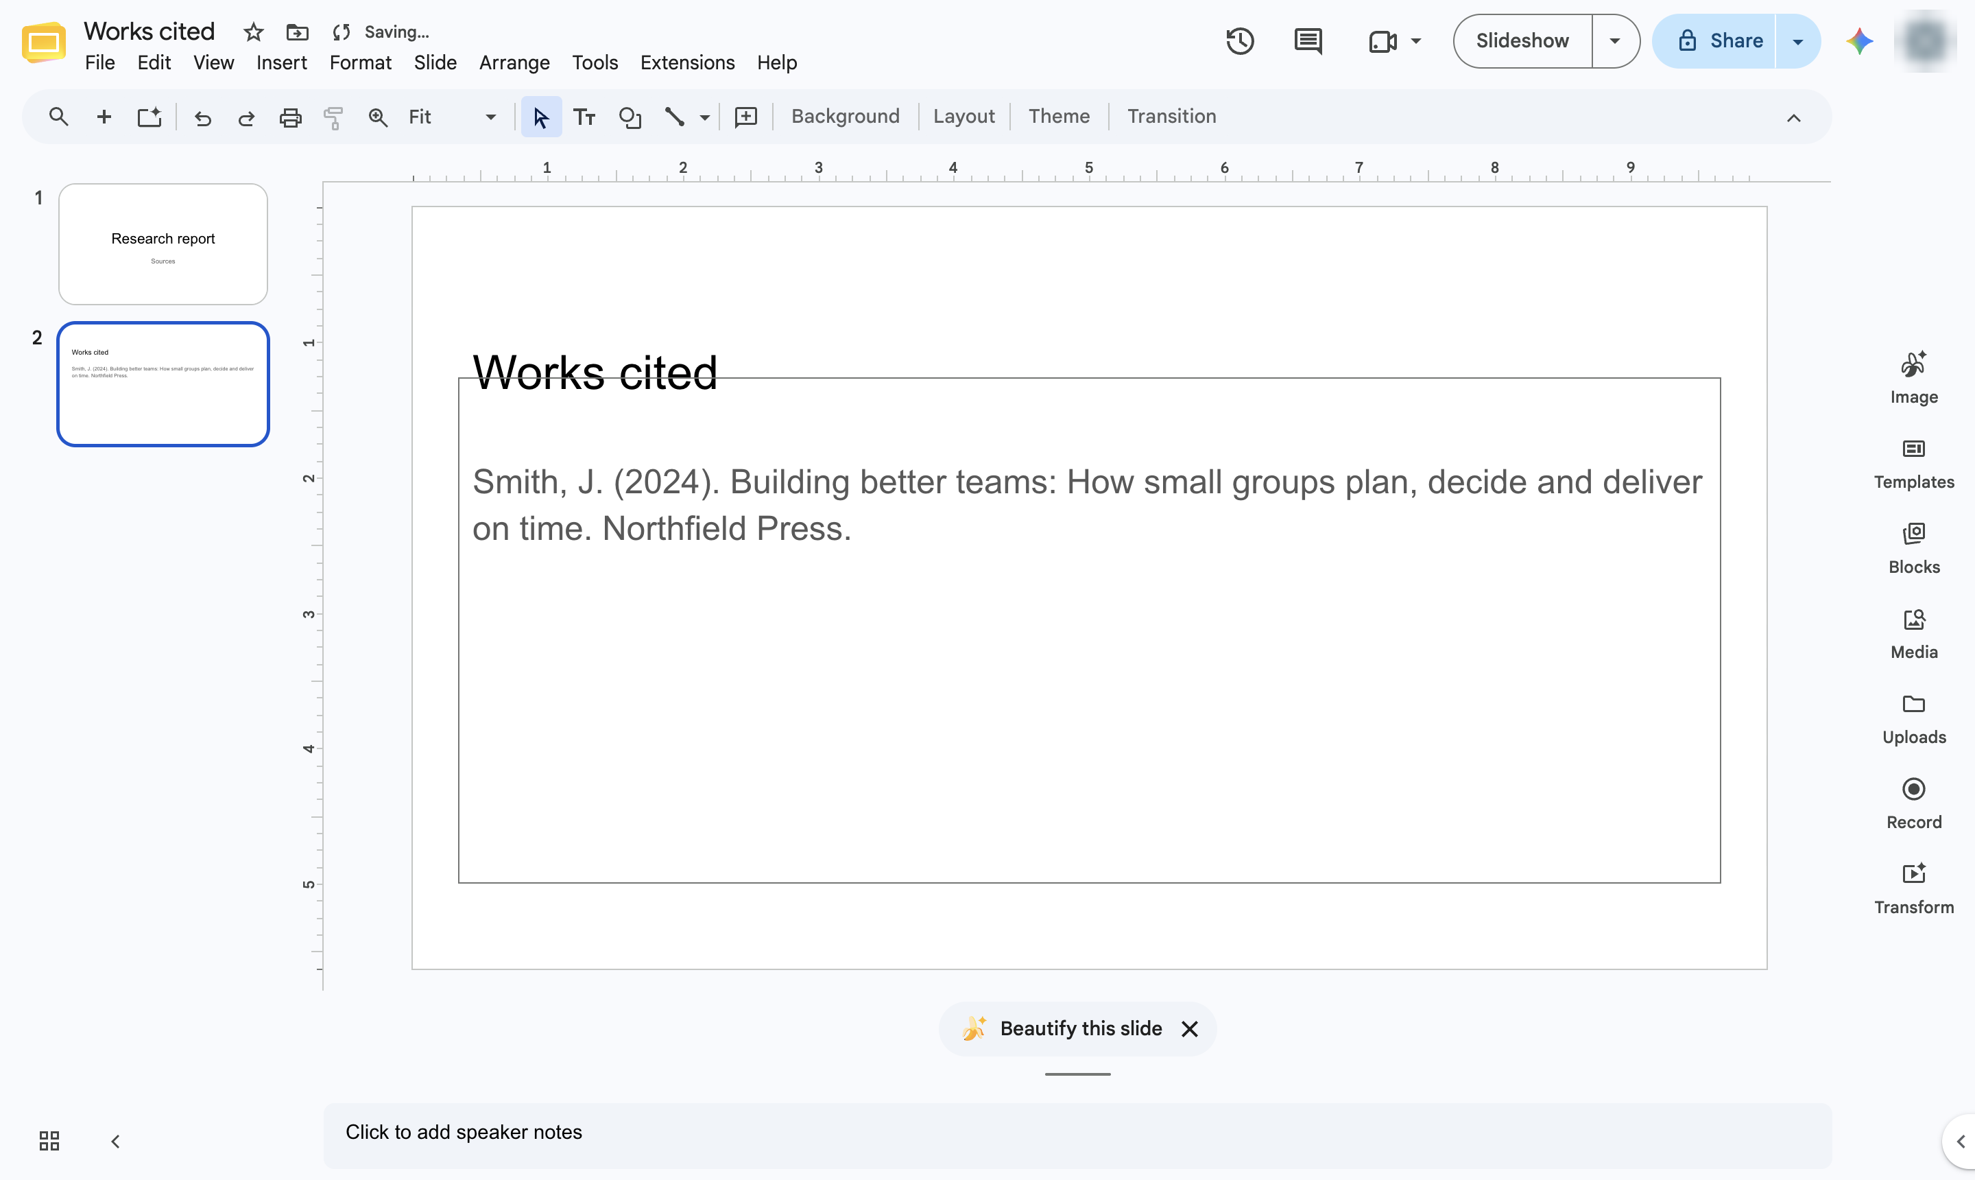
Task: Select the Line tool
Action: (x=674, y=117)
